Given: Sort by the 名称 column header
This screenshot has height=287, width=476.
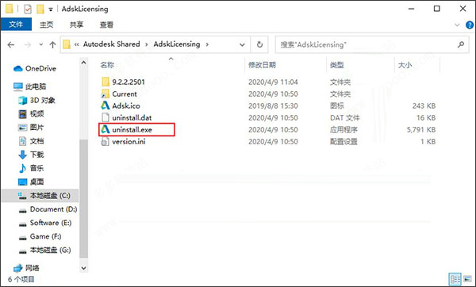Looking at the screenshot, I should pyautogui.click(x=107, y=65).
